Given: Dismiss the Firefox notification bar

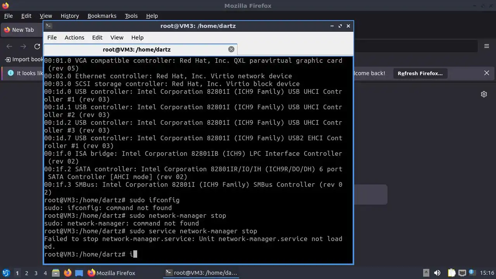Looking at the screenshot, I should tap(487, 73).
